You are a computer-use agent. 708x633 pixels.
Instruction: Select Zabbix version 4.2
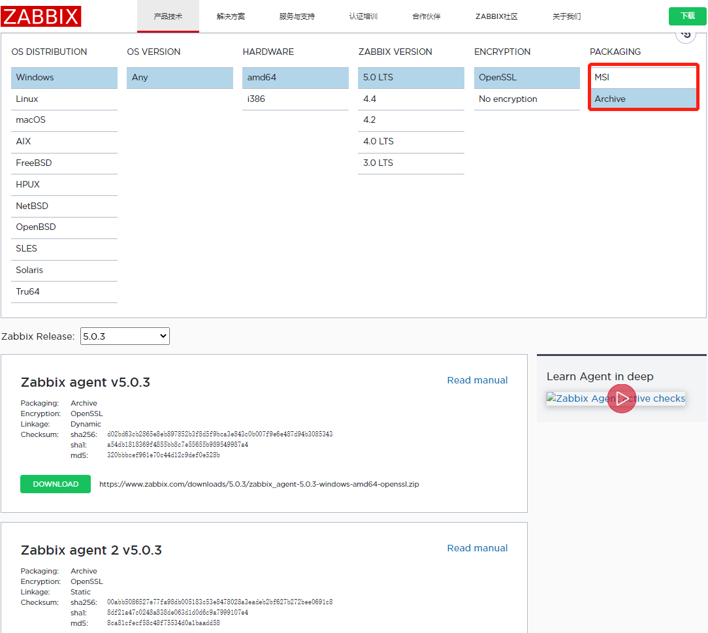(x=411, y=120)
